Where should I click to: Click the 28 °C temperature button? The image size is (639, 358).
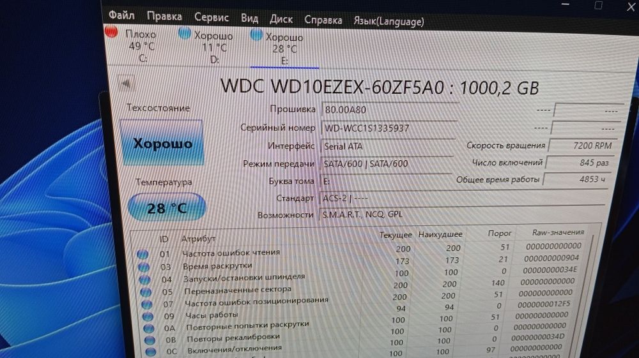(167, 207)
